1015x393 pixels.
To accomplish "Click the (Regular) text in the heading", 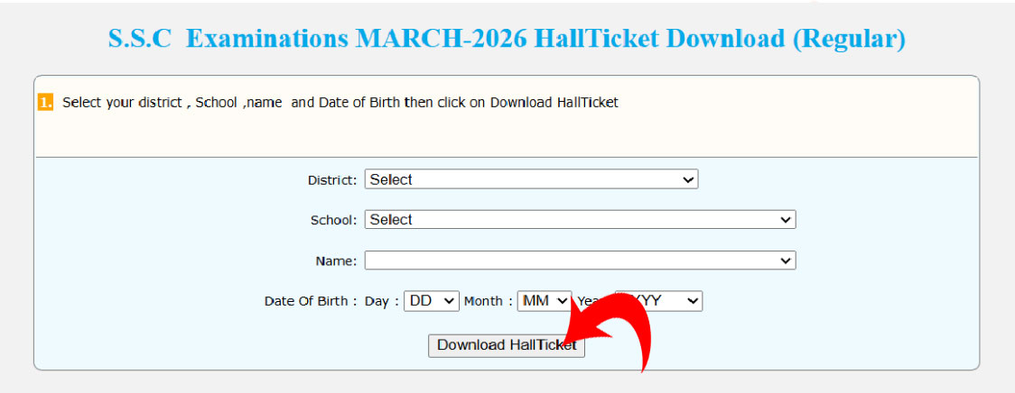I will (x=849, y=40).
